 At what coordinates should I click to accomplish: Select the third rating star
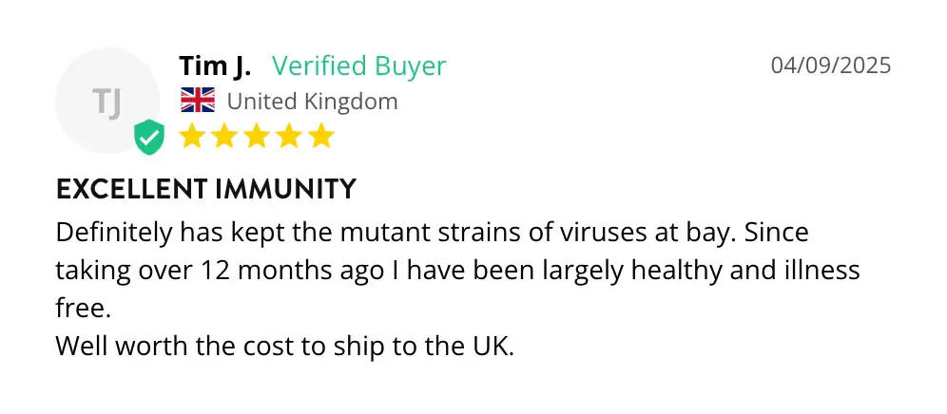[x=257, y=136]
